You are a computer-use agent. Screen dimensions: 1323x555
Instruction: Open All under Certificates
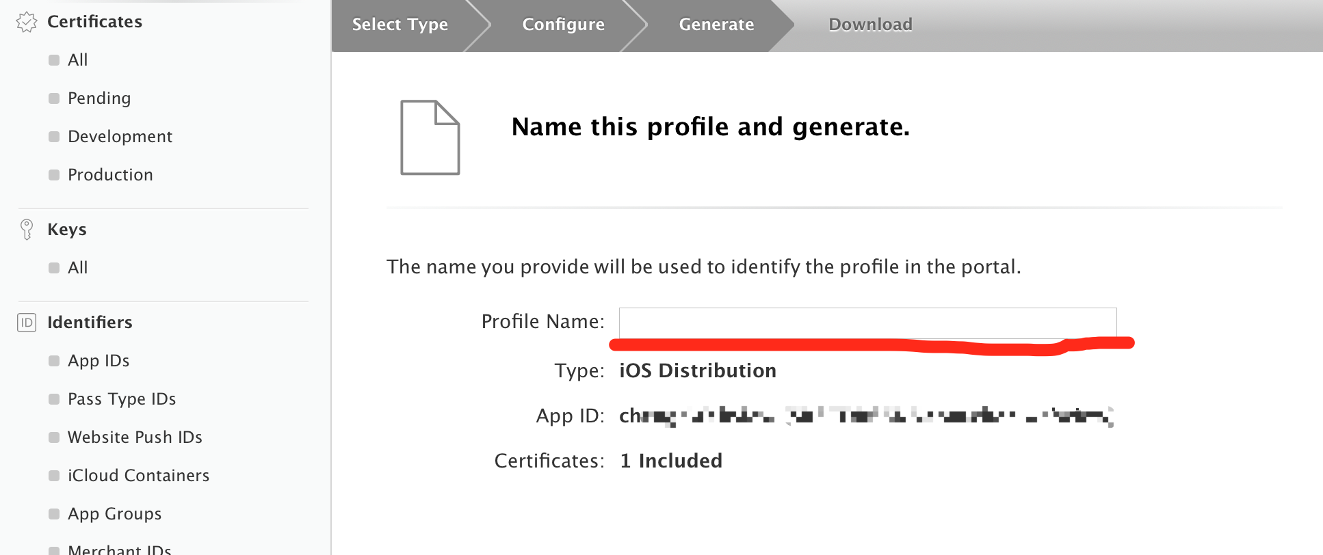click(77, 60)
